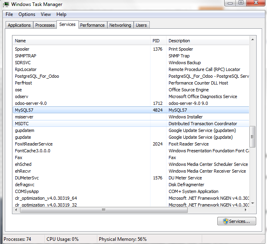Click the vertical scrollbar thumb
Screen dimensions: 267x244
click(x=252, y=137)
